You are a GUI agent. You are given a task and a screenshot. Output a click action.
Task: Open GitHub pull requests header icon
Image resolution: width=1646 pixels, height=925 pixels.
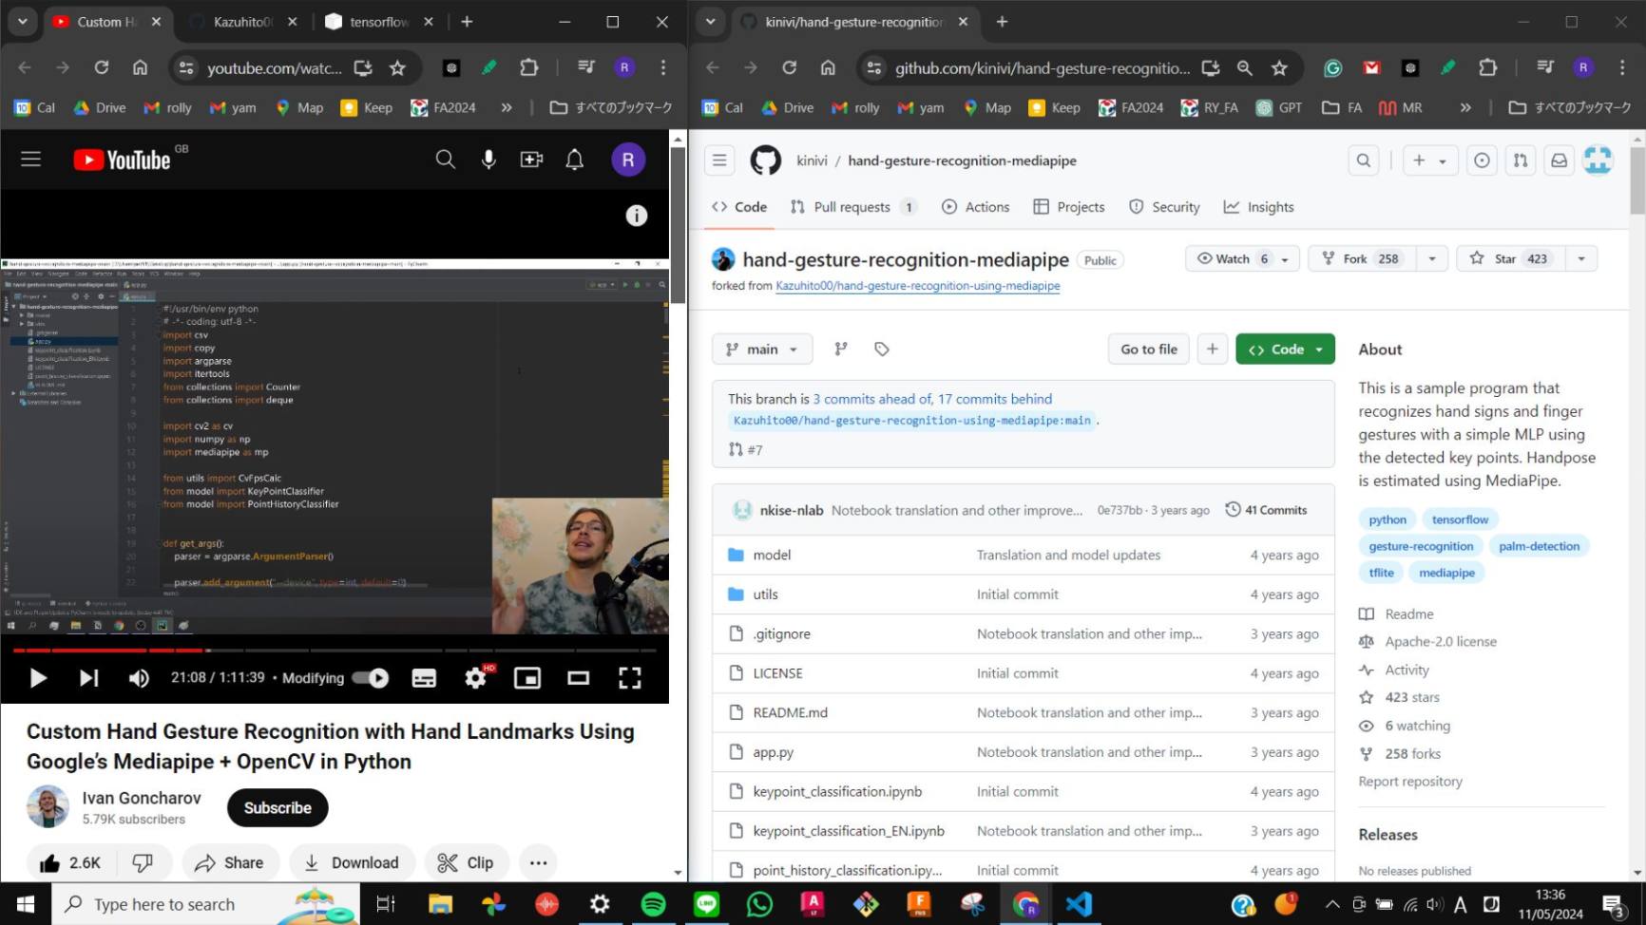(1521, 160)
